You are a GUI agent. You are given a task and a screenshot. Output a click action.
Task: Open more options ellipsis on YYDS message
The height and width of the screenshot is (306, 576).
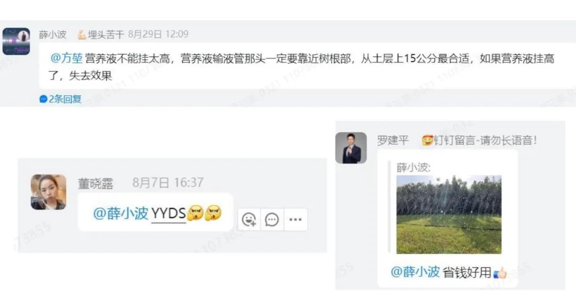295,219
